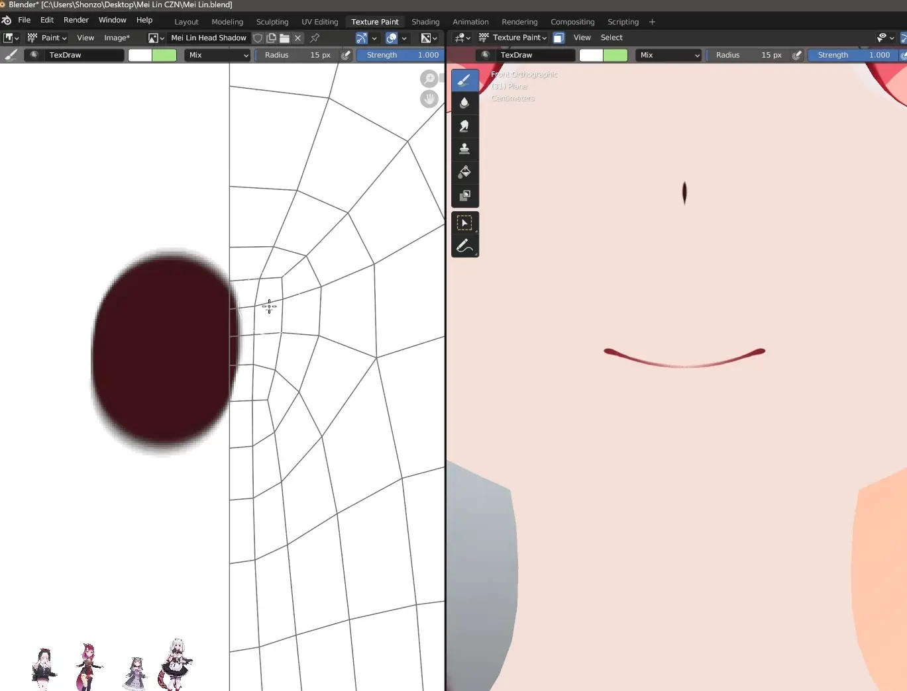Click the green secondary color swatch in image editor

tap(164, 56)
